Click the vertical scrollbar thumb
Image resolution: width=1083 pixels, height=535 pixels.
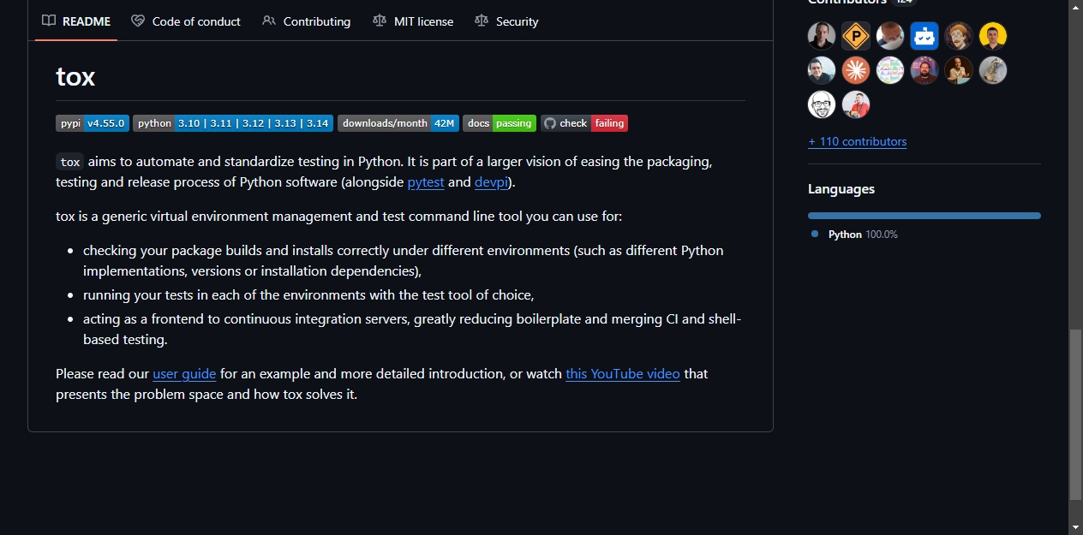[1075, 414]
